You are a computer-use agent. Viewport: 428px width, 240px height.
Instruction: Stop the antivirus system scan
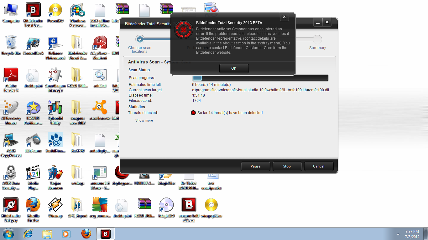click(287, 166)
